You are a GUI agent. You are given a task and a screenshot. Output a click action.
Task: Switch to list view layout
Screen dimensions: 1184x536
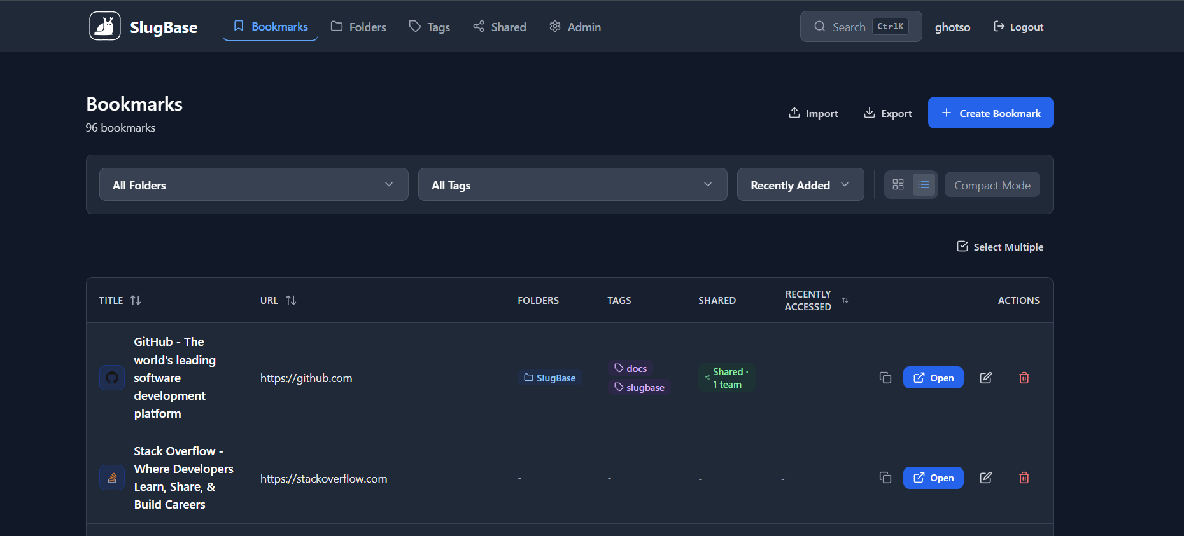pos(924,185)
